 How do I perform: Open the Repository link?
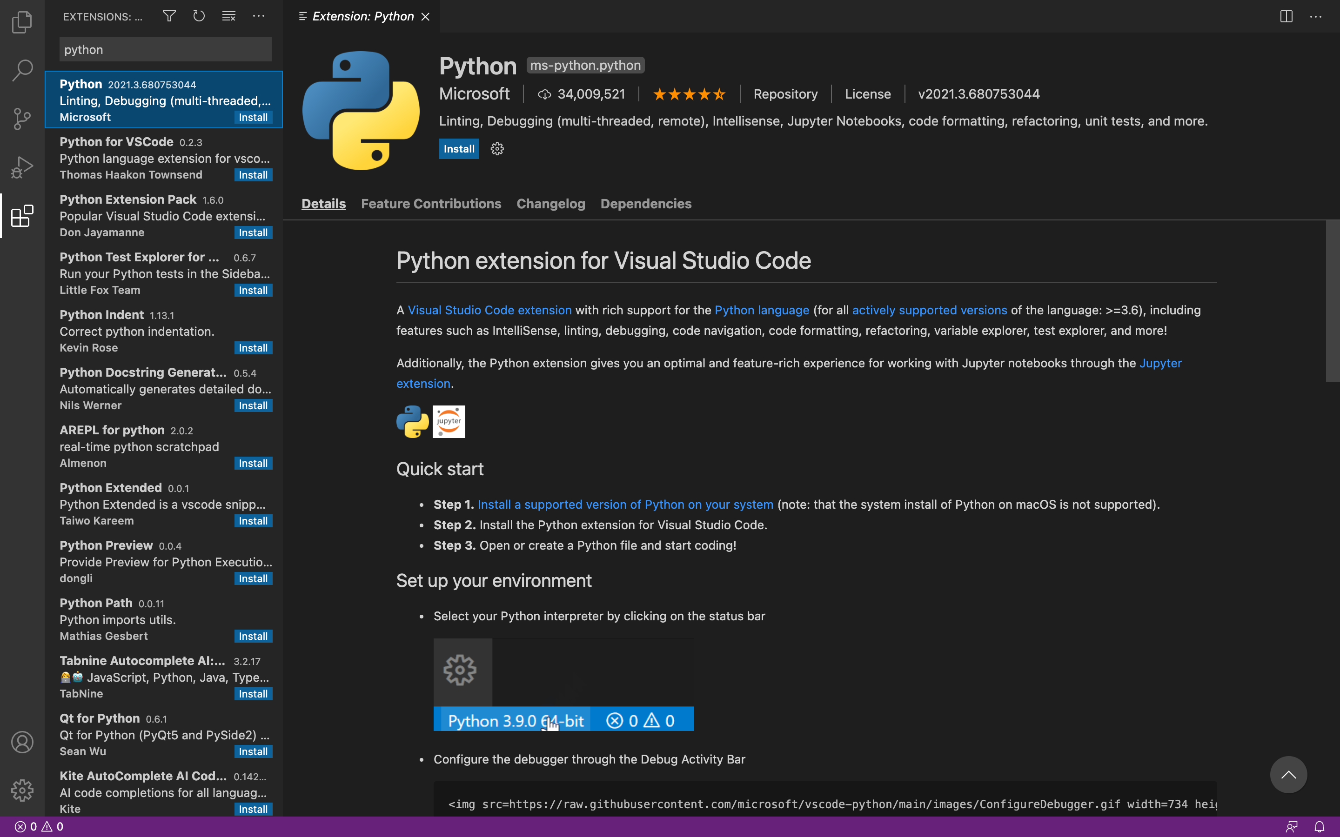tap(784, 94)
